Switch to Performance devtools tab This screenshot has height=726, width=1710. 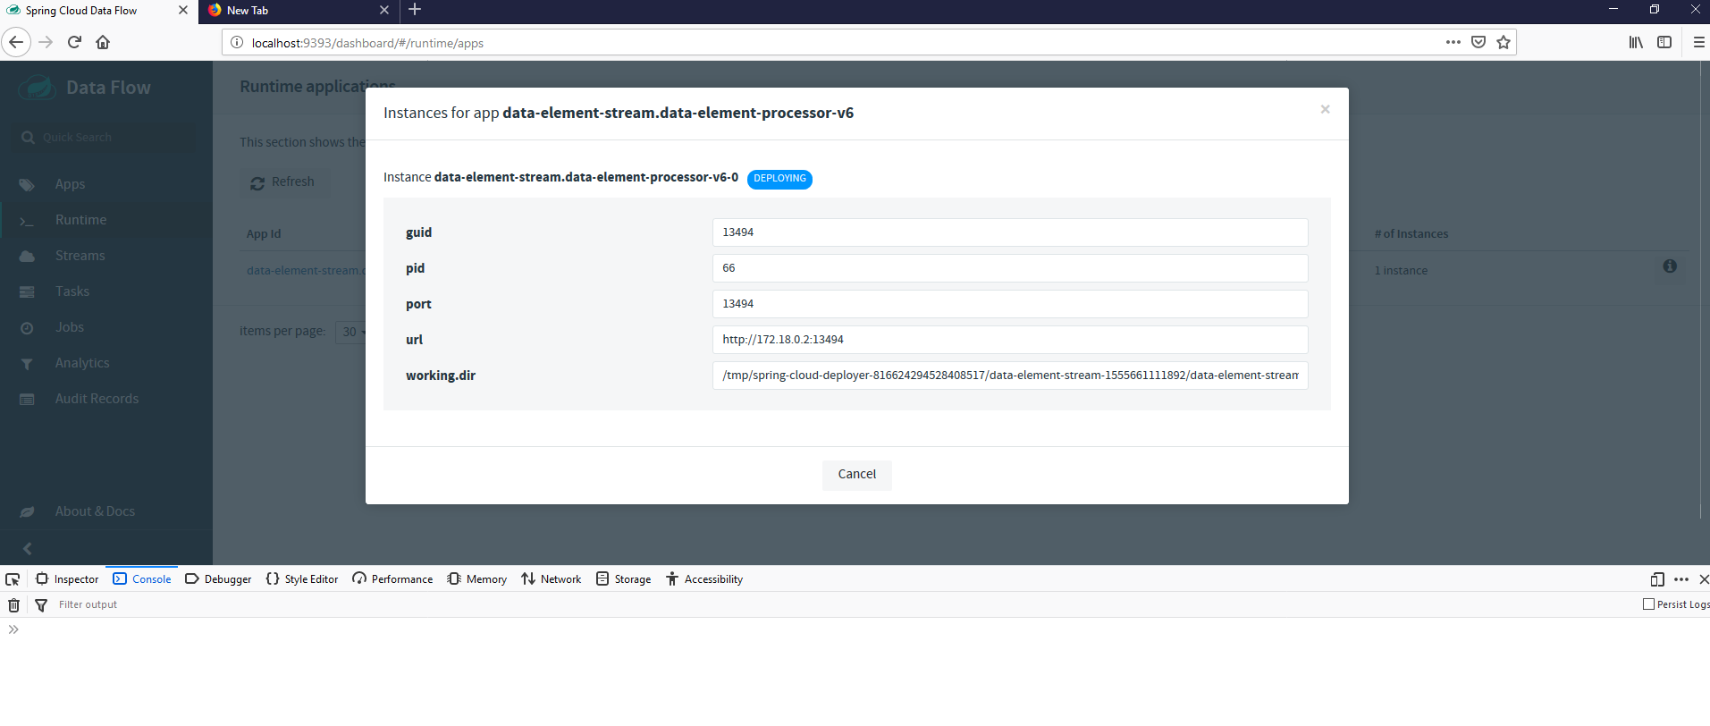coord(392,579)
